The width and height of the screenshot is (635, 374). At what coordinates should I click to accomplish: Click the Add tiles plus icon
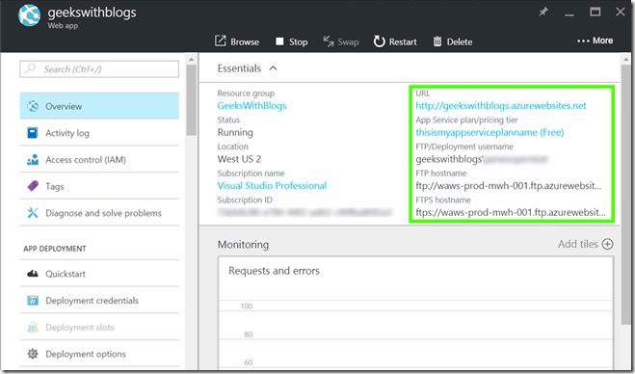coord(607,244)
